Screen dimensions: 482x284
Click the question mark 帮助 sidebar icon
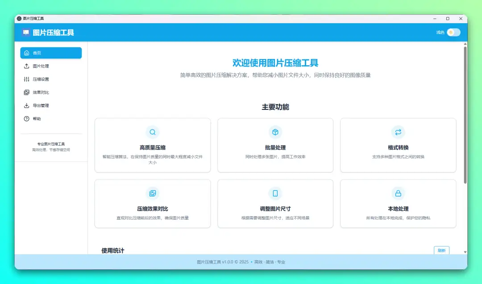coord(27,119)
